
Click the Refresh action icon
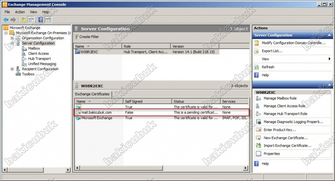tap(256, 67)
